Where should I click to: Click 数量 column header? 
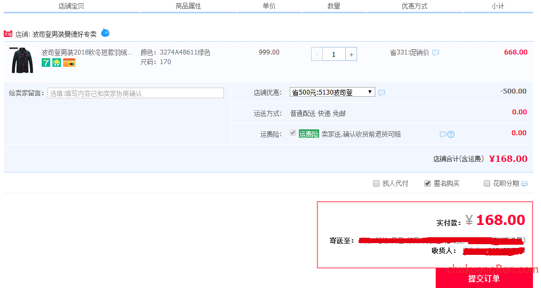point(334,6)
